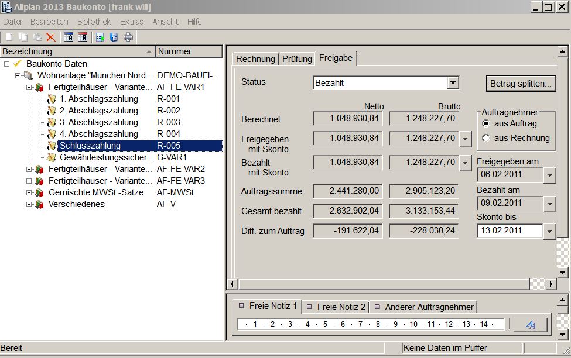
Task: Click the new document toolbar icon
Action: click(x=9, y=37)
